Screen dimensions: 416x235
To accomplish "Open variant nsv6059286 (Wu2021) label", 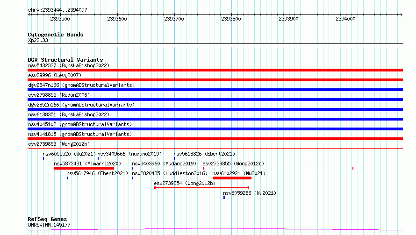I will 250,193.
